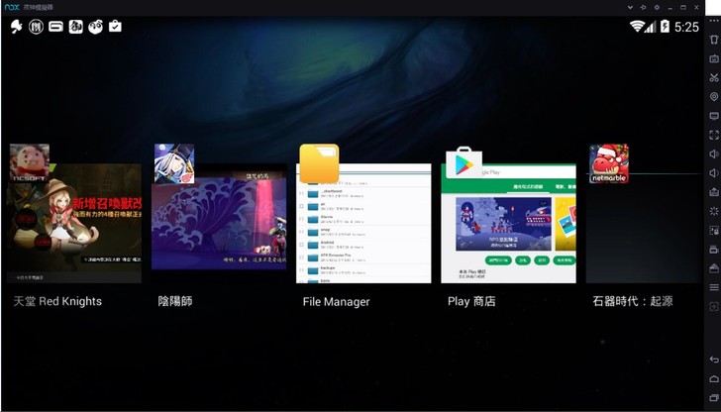Click the monitor screen icon in Nox sidebar
The height and width of the screenshot is (412, 721).
tap(714, 116)
